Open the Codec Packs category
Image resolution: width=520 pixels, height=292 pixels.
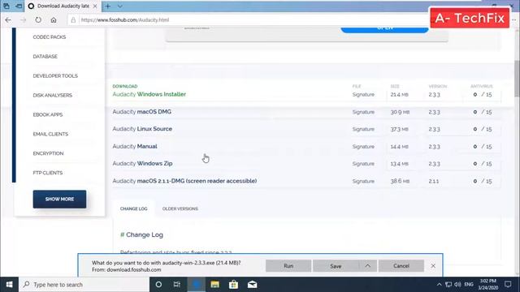click(x=50, y=37)
